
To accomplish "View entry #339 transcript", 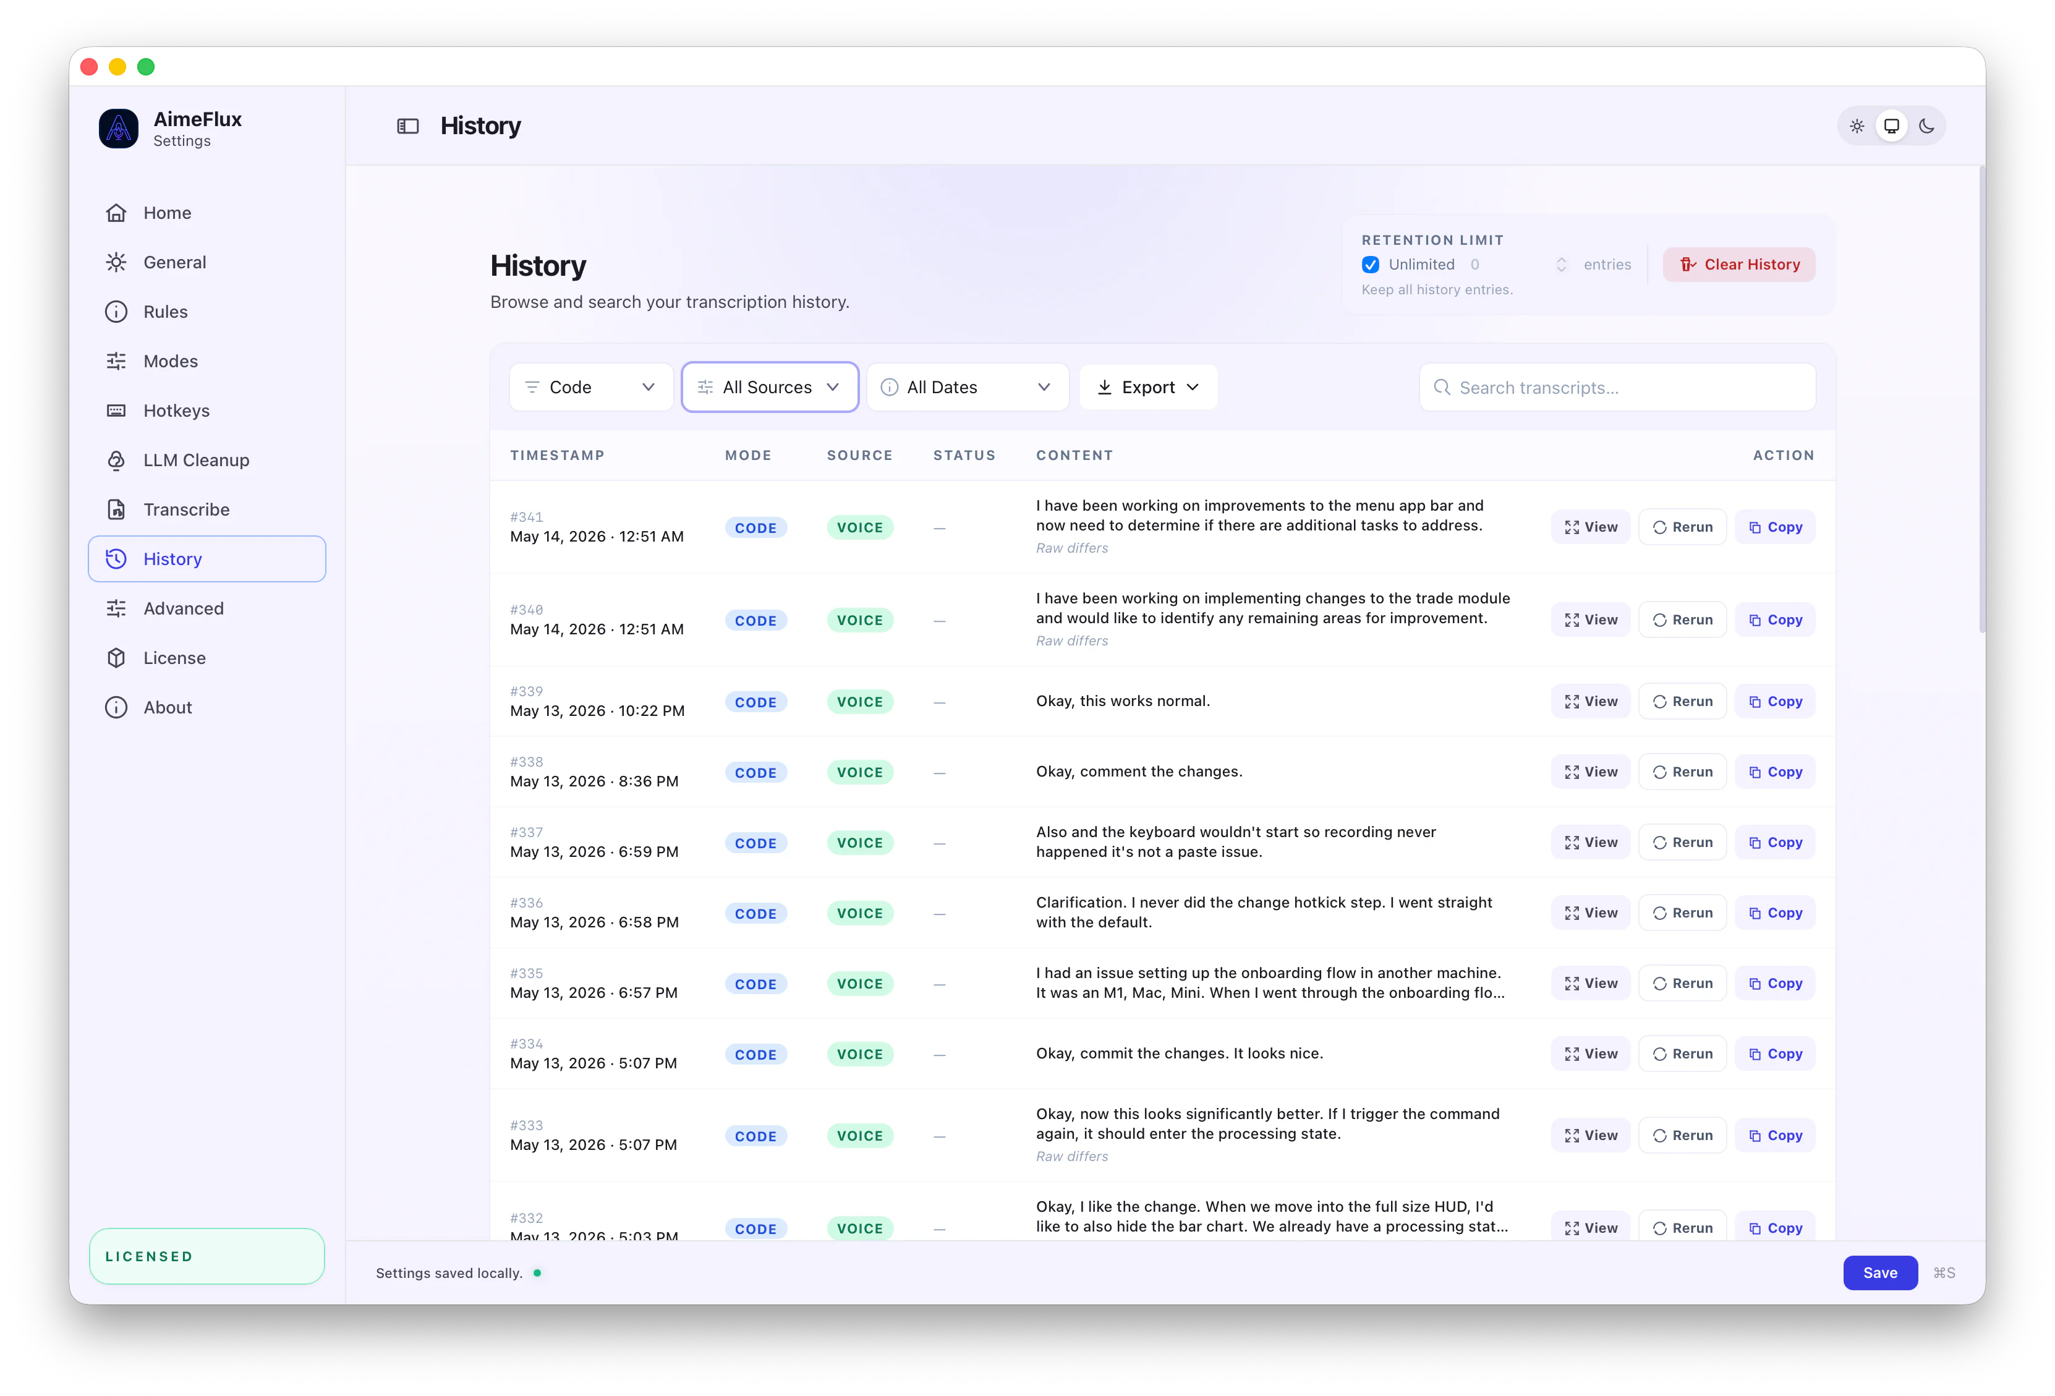I will tap(1591, 702).
